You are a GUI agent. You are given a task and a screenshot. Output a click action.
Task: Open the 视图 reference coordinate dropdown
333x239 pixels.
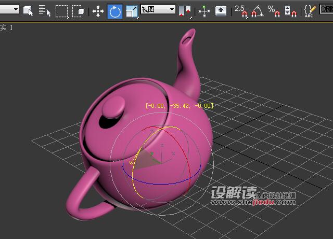tap(158, 9)
